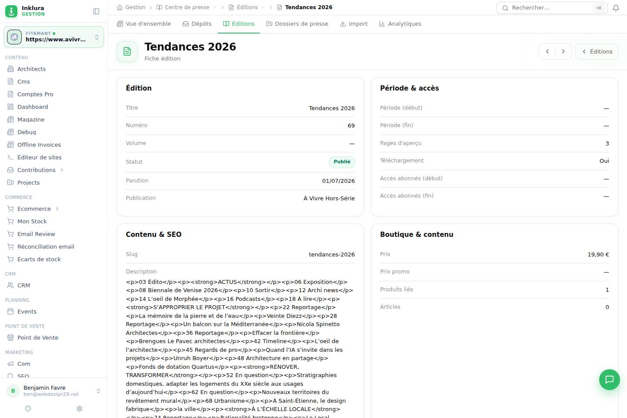This screenshot has width=627, height=418.
Task: Open the FITAMANT site switcher dropdown
Action: click(54, 37)
